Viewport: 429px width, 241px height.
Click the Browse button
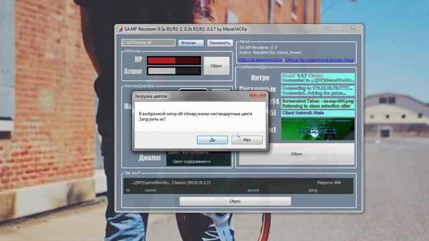point(190,43)
